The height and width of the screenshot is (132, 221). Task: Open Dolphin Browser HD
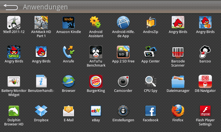click(x=14, y=111)
